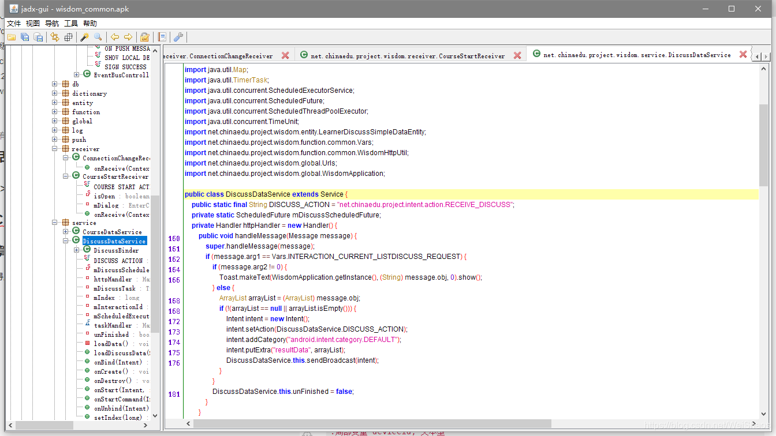The image size is (776, 436).
Task: Click the Sync with editor arrows icon
Action: 55,37
